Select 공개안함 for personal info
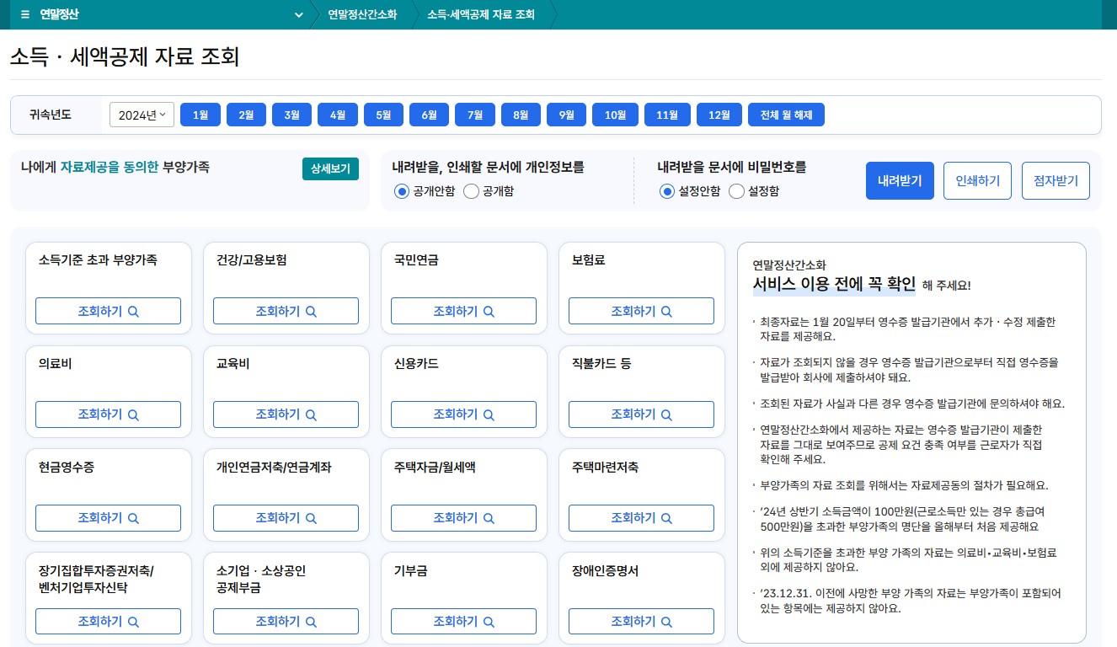 pyautogui.click(x=402, y=191)
